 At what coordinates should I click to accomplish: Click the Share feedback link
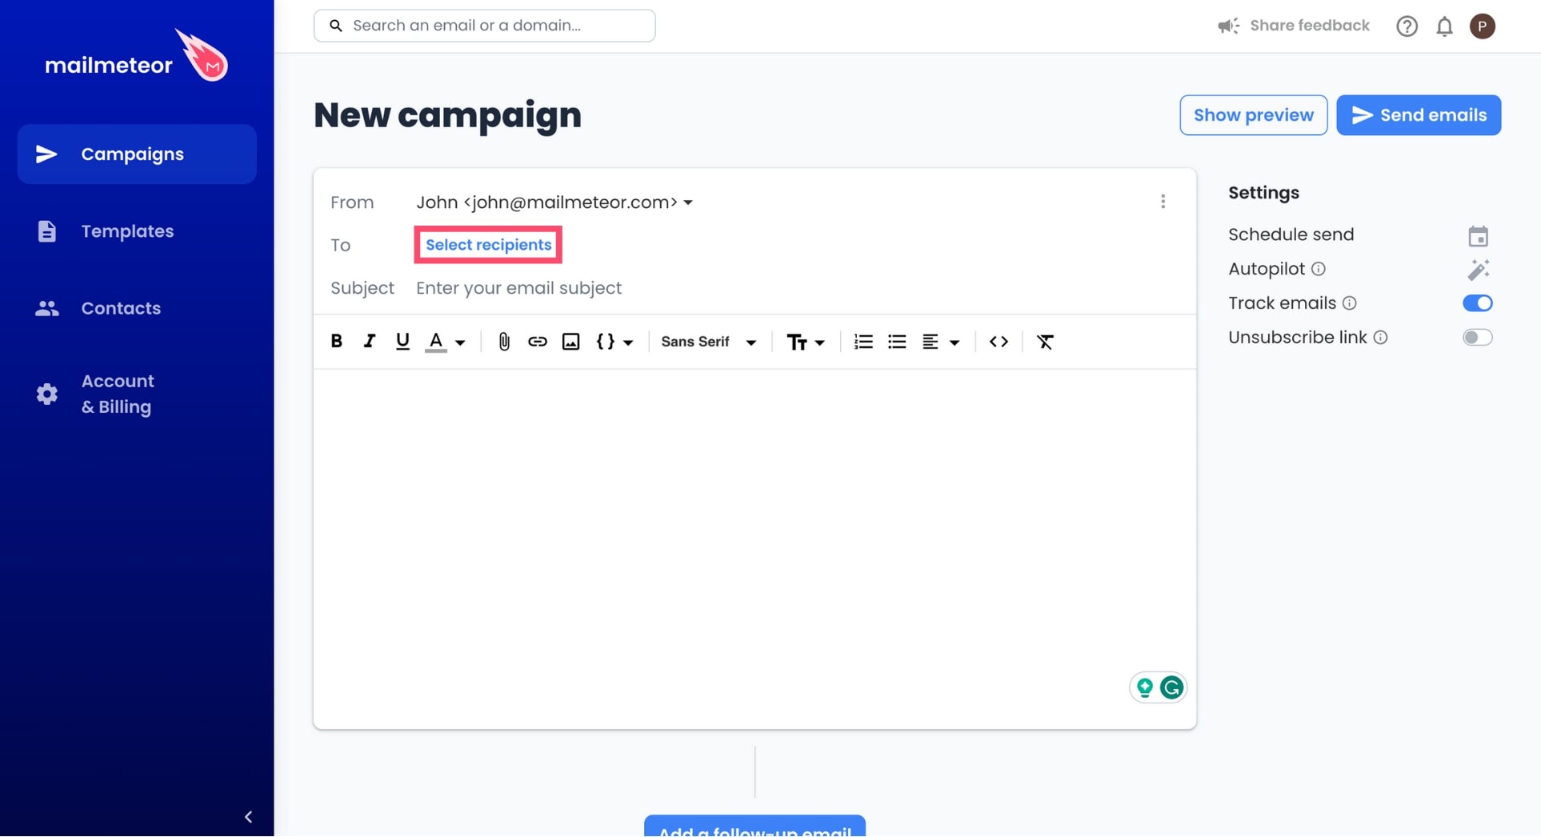pyautogui.click(x=1294, y=26)
